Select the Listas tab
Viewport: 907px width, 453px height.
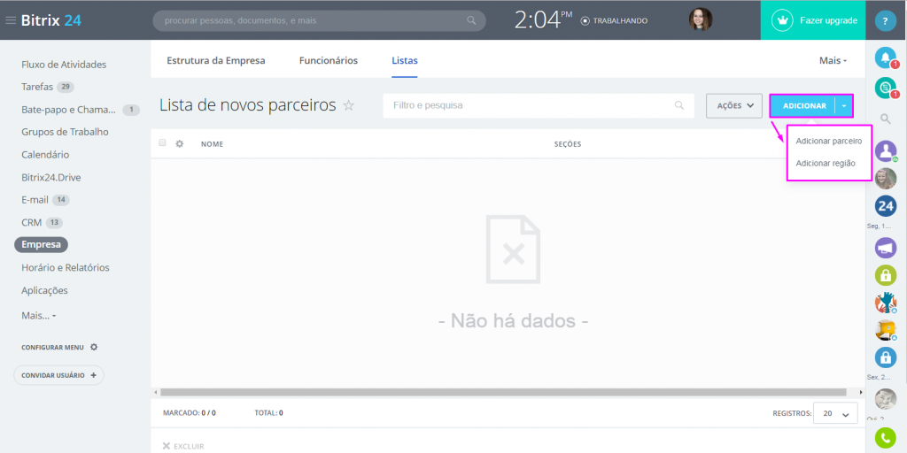405,60
